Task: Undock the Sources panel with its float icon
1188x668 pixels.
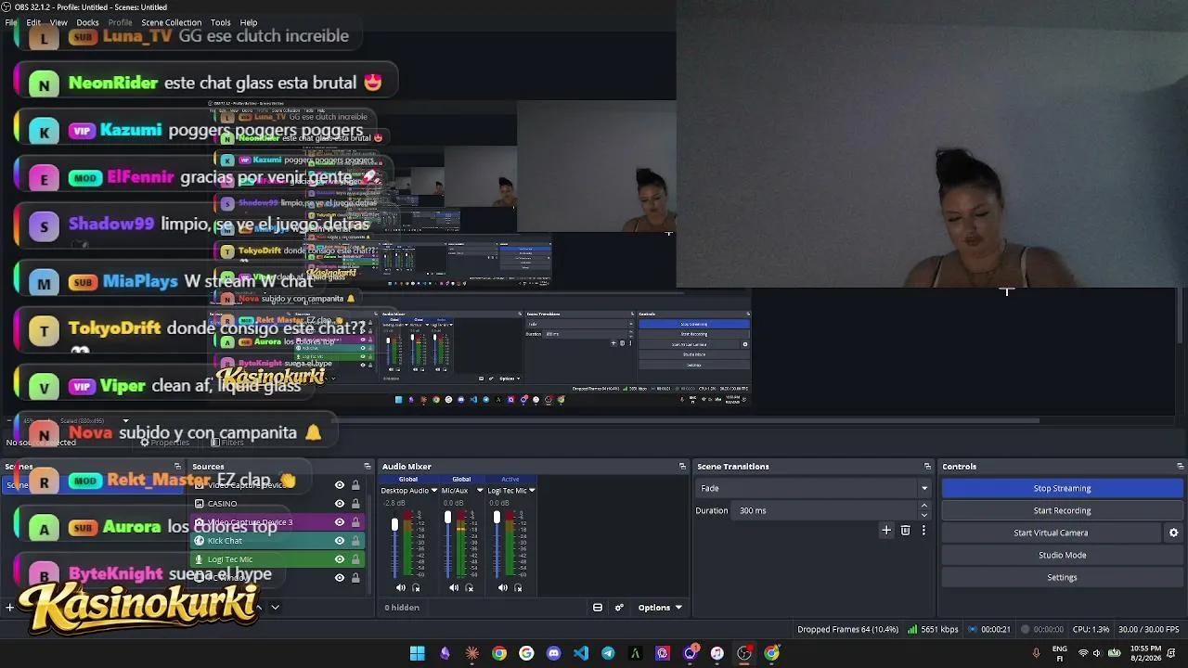Action: click(368, 467)
